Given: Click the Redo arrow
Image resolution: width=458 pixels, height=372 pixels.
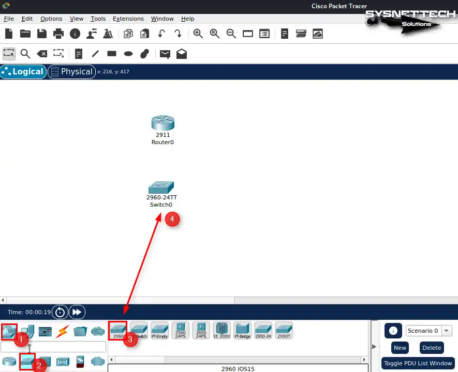Looking at the screenshot, I should coord(178,34).
